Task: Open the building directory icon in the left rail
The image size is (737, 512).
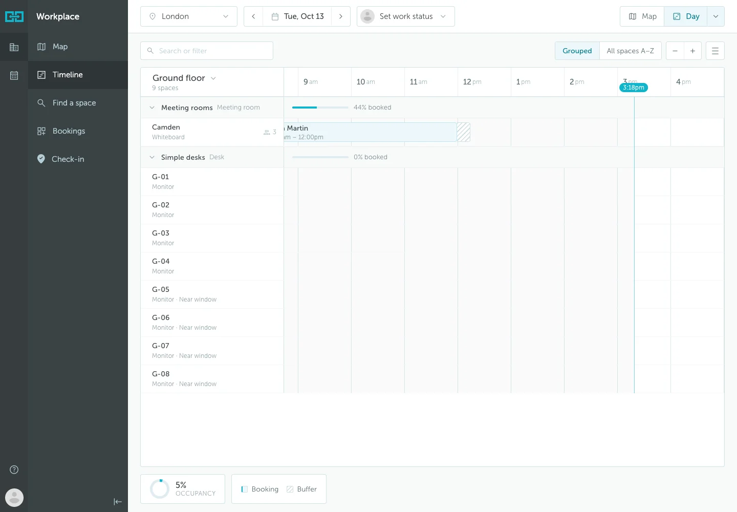Action: tap(14, 47)
